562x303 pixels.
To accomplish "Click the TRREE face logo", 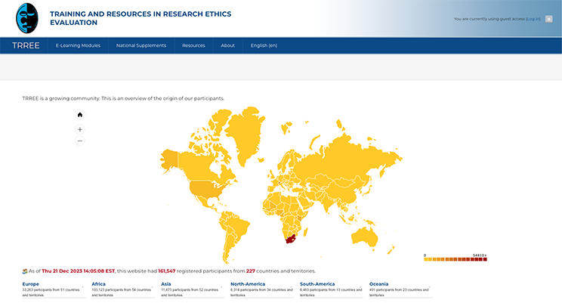I will pyautogui.click(x=26, y=18).
